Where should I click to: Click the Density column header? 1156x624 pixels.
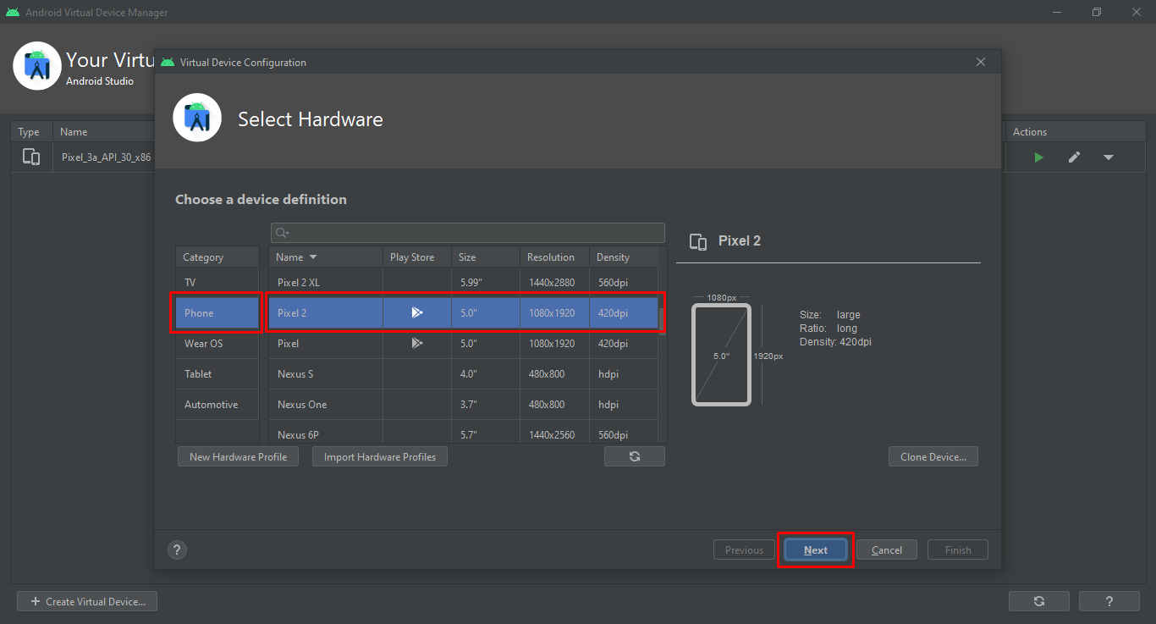click(x=624, y=257)
